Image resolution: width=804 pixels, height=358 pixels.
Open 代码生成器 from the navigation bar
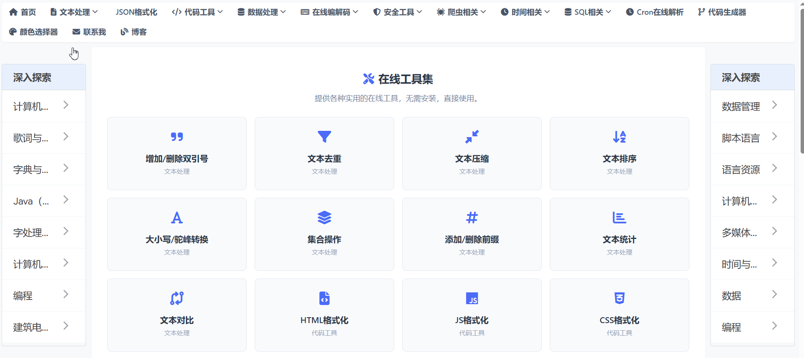coord(722,12)
